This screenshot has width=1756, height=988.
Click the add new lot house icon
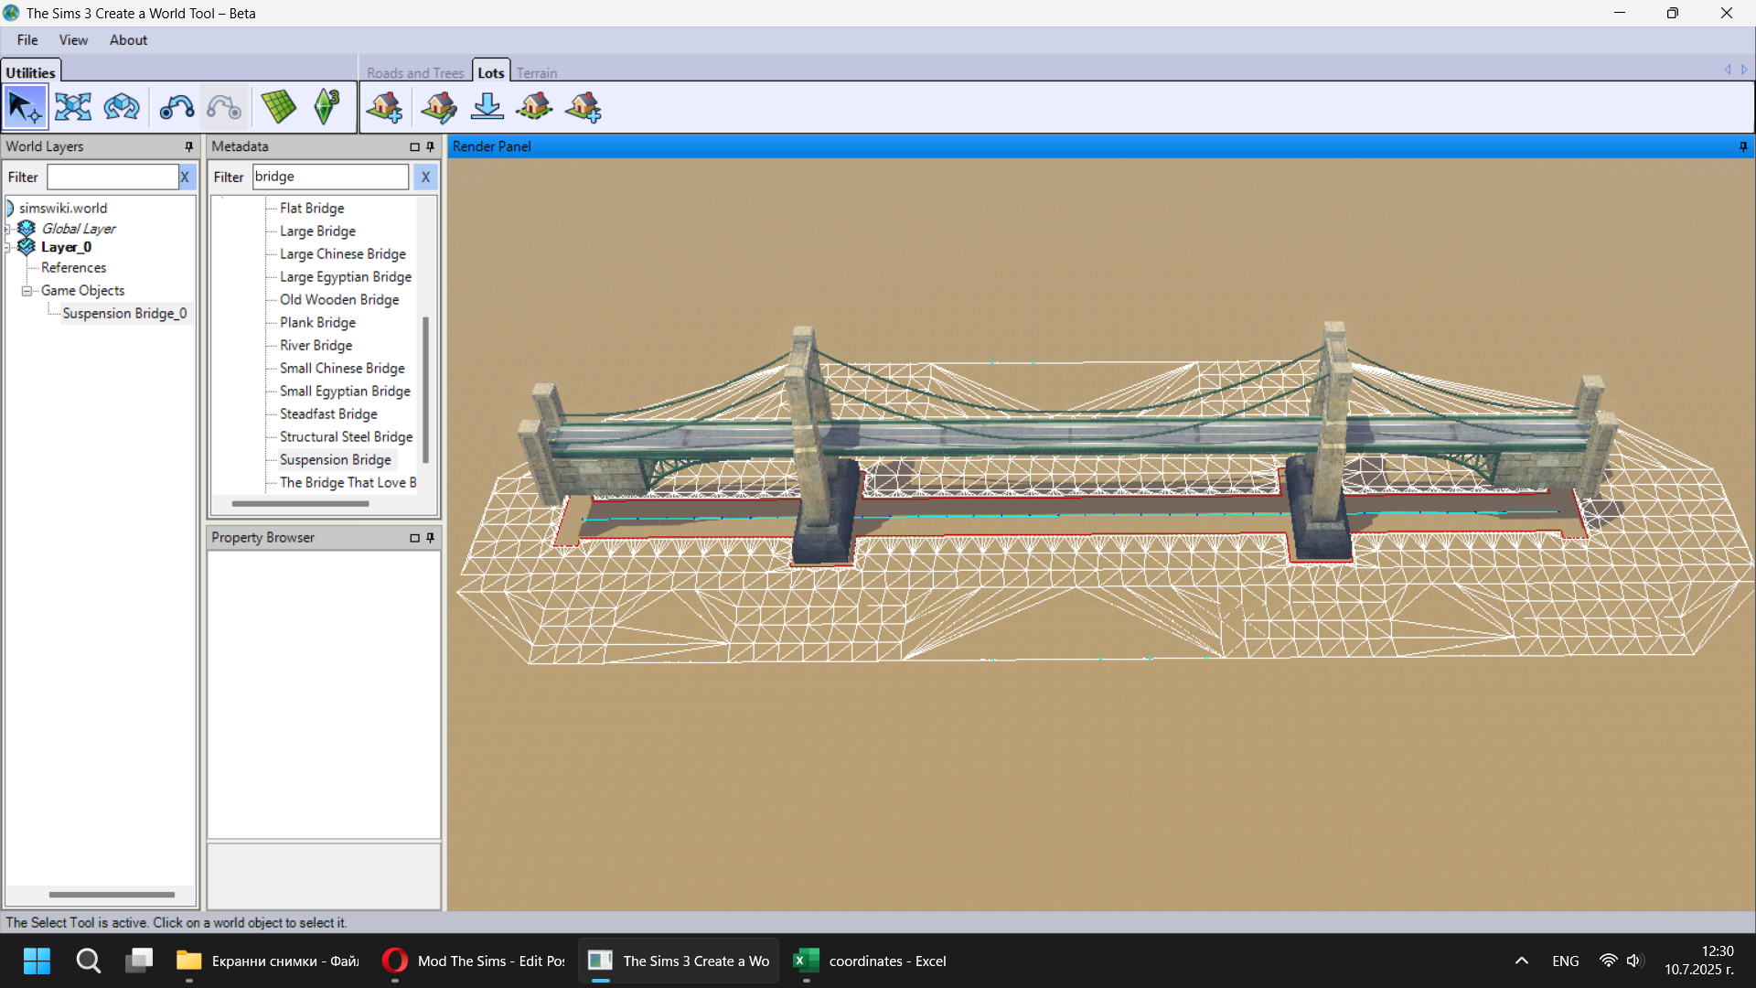[x=385, y=107]
